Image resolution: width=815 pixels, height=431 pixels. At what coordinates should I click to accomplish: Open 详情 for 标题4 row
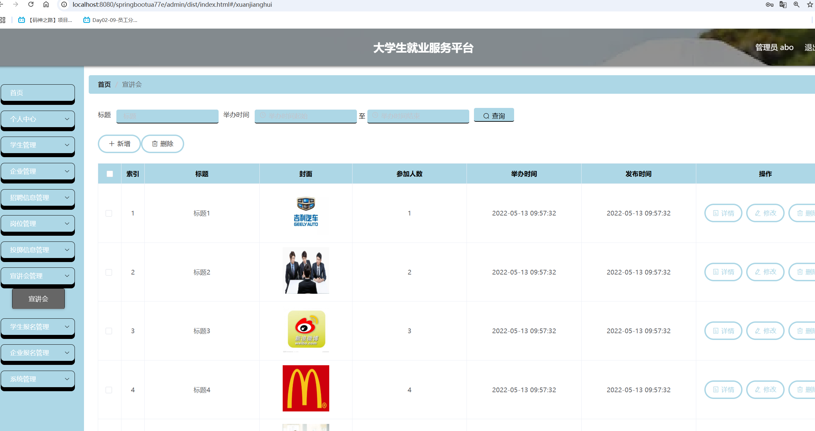[723, 390]
